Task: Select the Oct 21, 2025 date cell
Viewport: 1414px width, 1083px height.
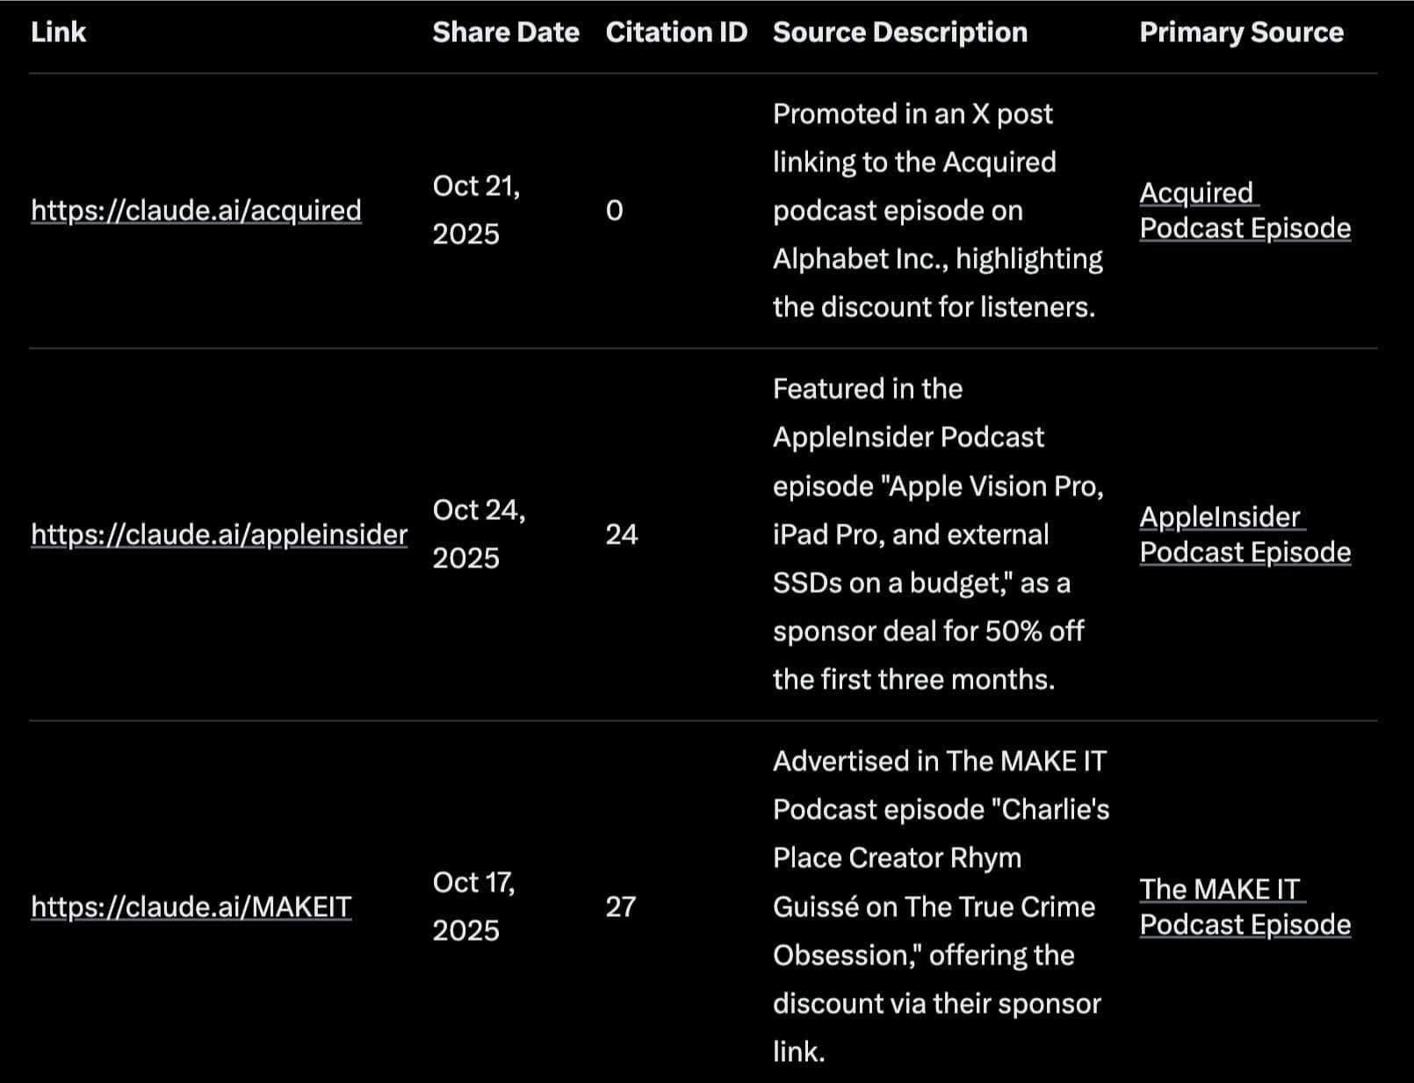Action: coord(475,211)
